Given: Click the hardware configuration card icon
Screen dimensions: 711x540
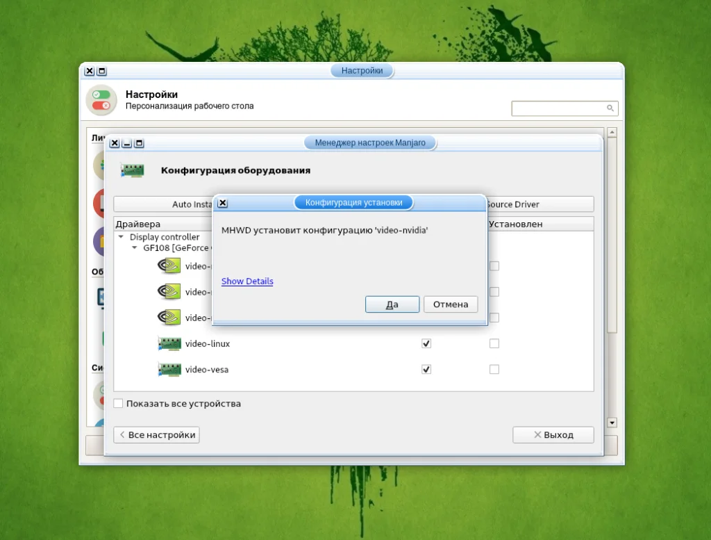Looking at the screenshot, I should [133, 170].
